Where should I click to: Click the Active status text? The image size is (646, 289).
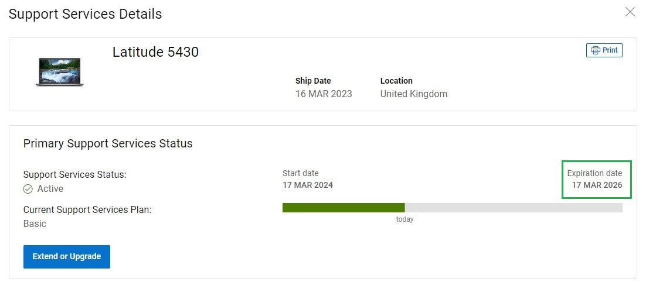click(x=50, y=189)
